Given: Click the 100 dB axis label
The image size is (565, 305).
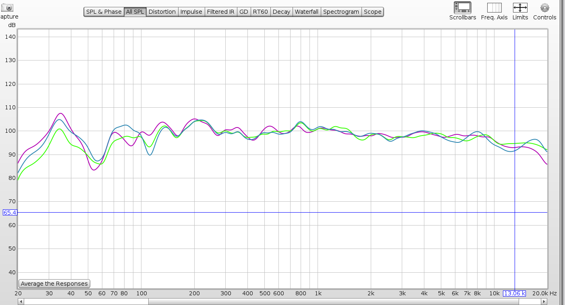Looking at the screenshot, I should (10, 131).
